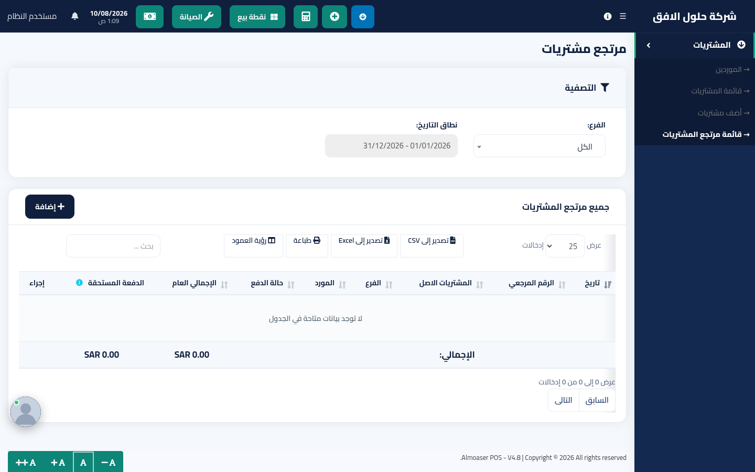
Task: Click the ++A largest font size button
Action: [25, 463]
